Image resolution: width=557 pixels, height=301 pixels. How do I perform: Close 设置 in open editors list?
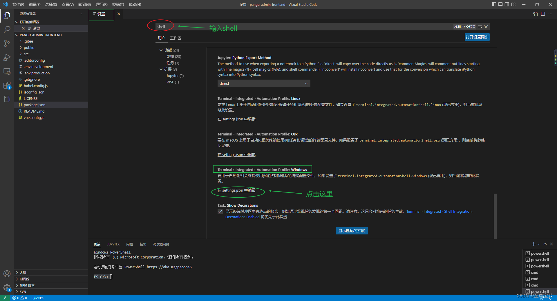tap(23, 28)
